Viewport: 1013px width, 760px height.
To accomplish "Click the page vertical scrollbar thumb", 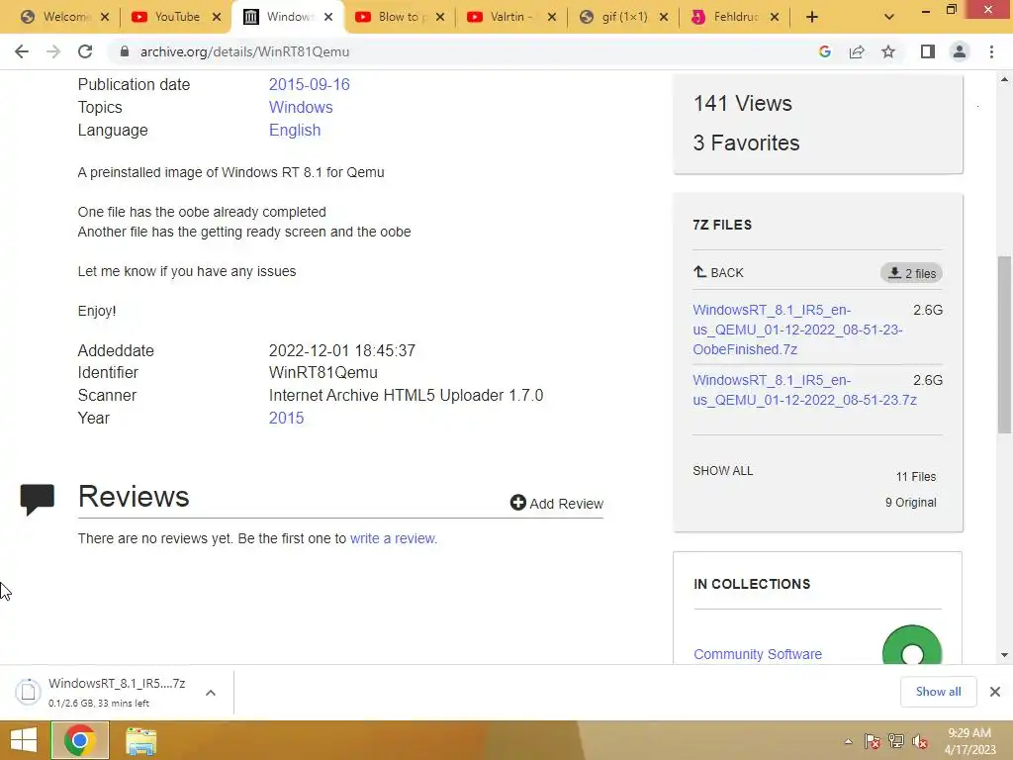I will [x=1004, y=344].
